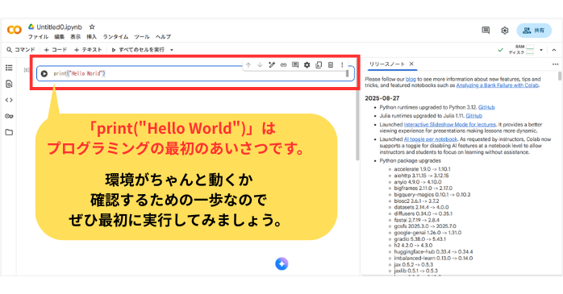Expand the runtime connection dropdown arrow
The width and height of the screenshot is (563, 294).
click(541, 50)
